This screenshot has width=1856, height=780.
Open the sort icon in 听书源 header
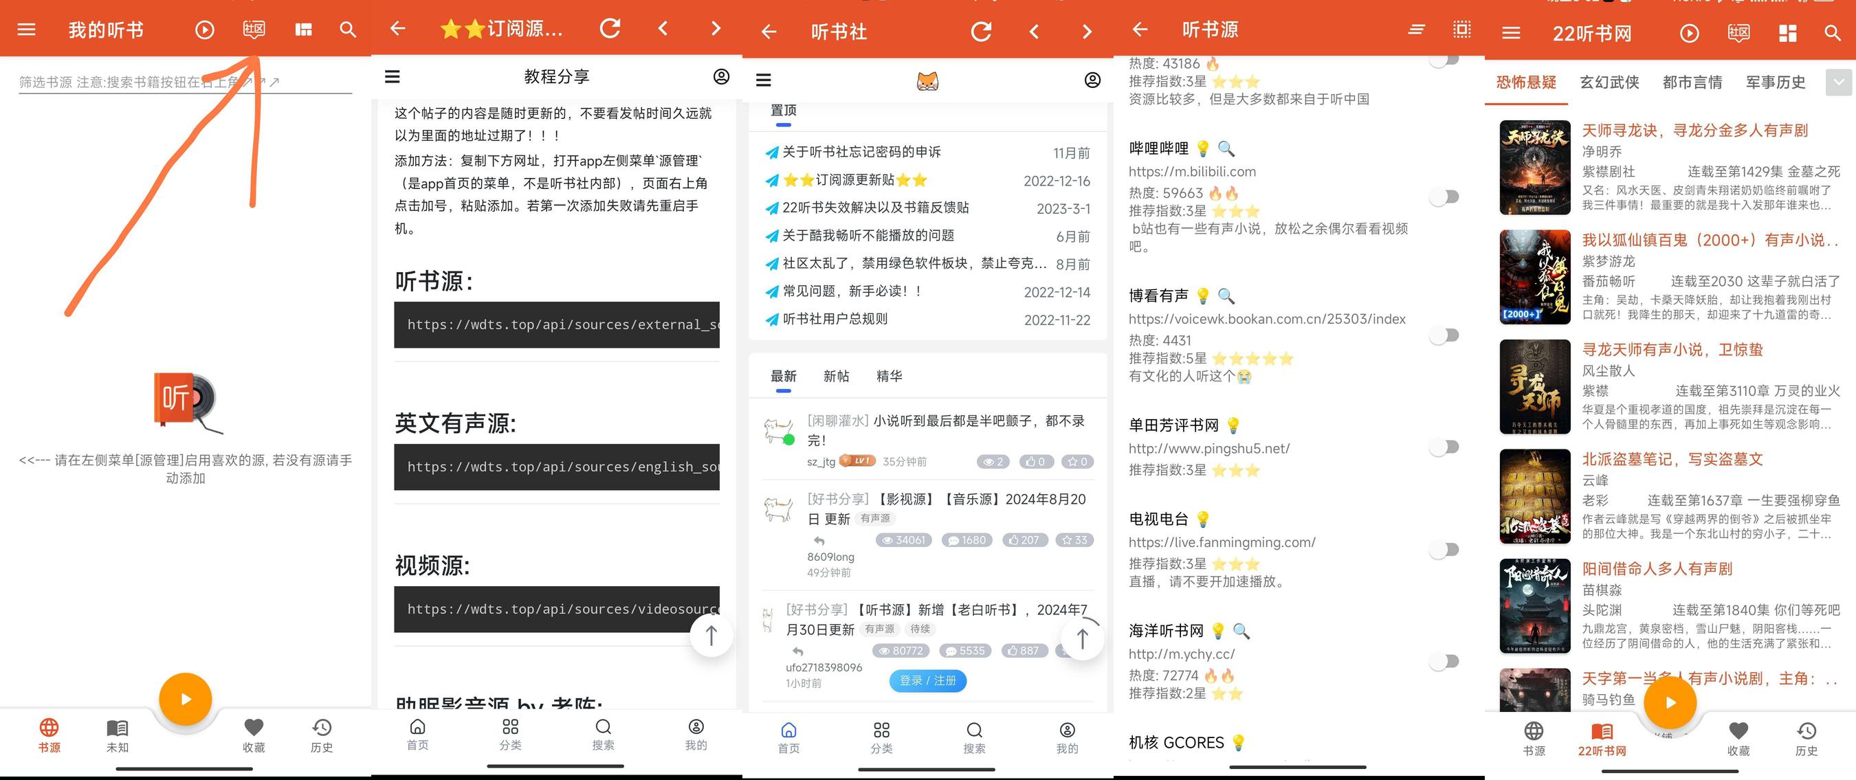tap(1417, 30)
